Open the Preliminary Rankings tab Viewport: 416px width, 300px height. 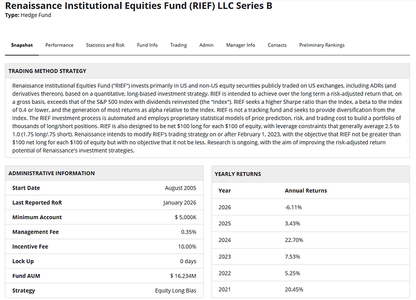[x=321, y=45]
